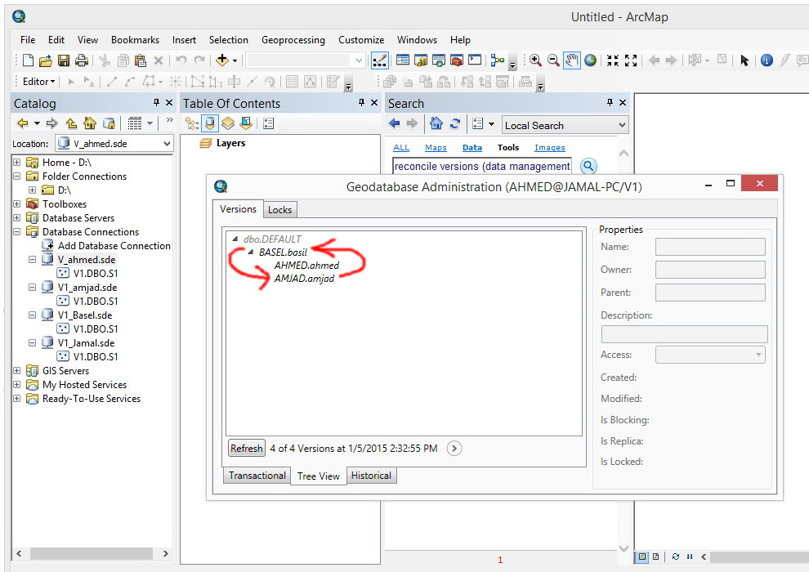Image resolution: width=809 pixels, height=572 pixels.
Task: Open the ArcToolbox window icon
Action: (x=457, y=60)
